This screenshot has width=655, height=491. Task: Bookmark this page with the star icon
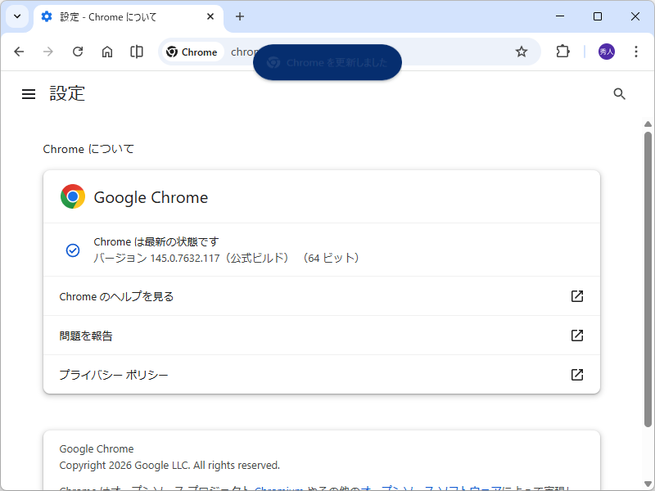pos(522,52)
